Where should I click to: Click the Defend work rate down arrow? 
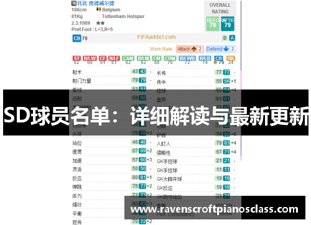[226, 49]
